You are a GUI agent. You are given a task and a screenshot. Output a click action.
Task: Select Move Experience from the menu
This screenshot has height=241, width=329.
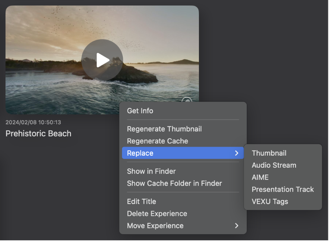point(155,226)
